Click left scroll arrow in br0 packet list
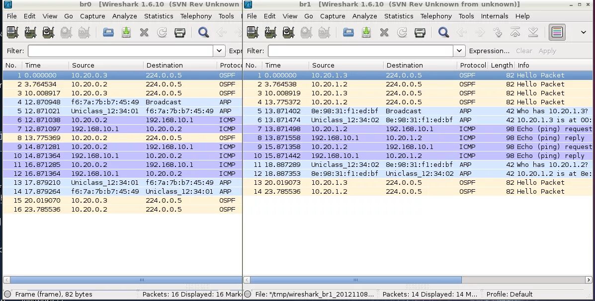 [6, 280]
